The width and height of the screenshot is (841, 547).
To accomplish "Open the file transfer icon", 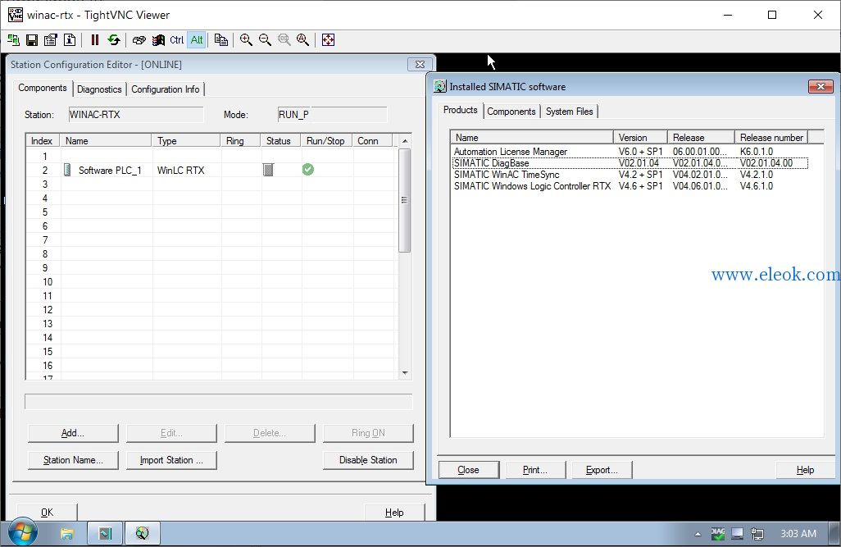I will [x=221, y=39].
